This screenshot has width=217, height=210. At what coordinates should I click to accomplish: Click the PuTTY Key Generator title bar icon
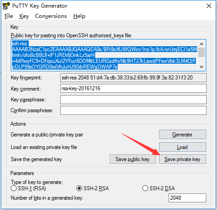click(6, 6)
